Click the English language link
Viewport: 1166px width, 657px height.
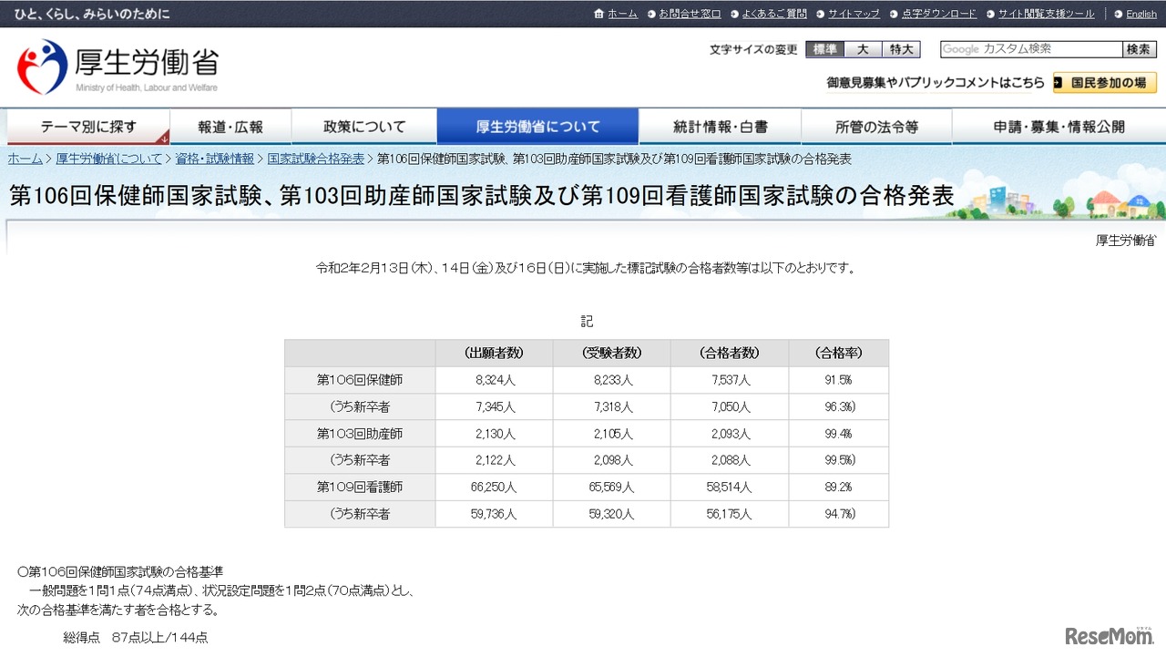click(x=1140, y=14)
